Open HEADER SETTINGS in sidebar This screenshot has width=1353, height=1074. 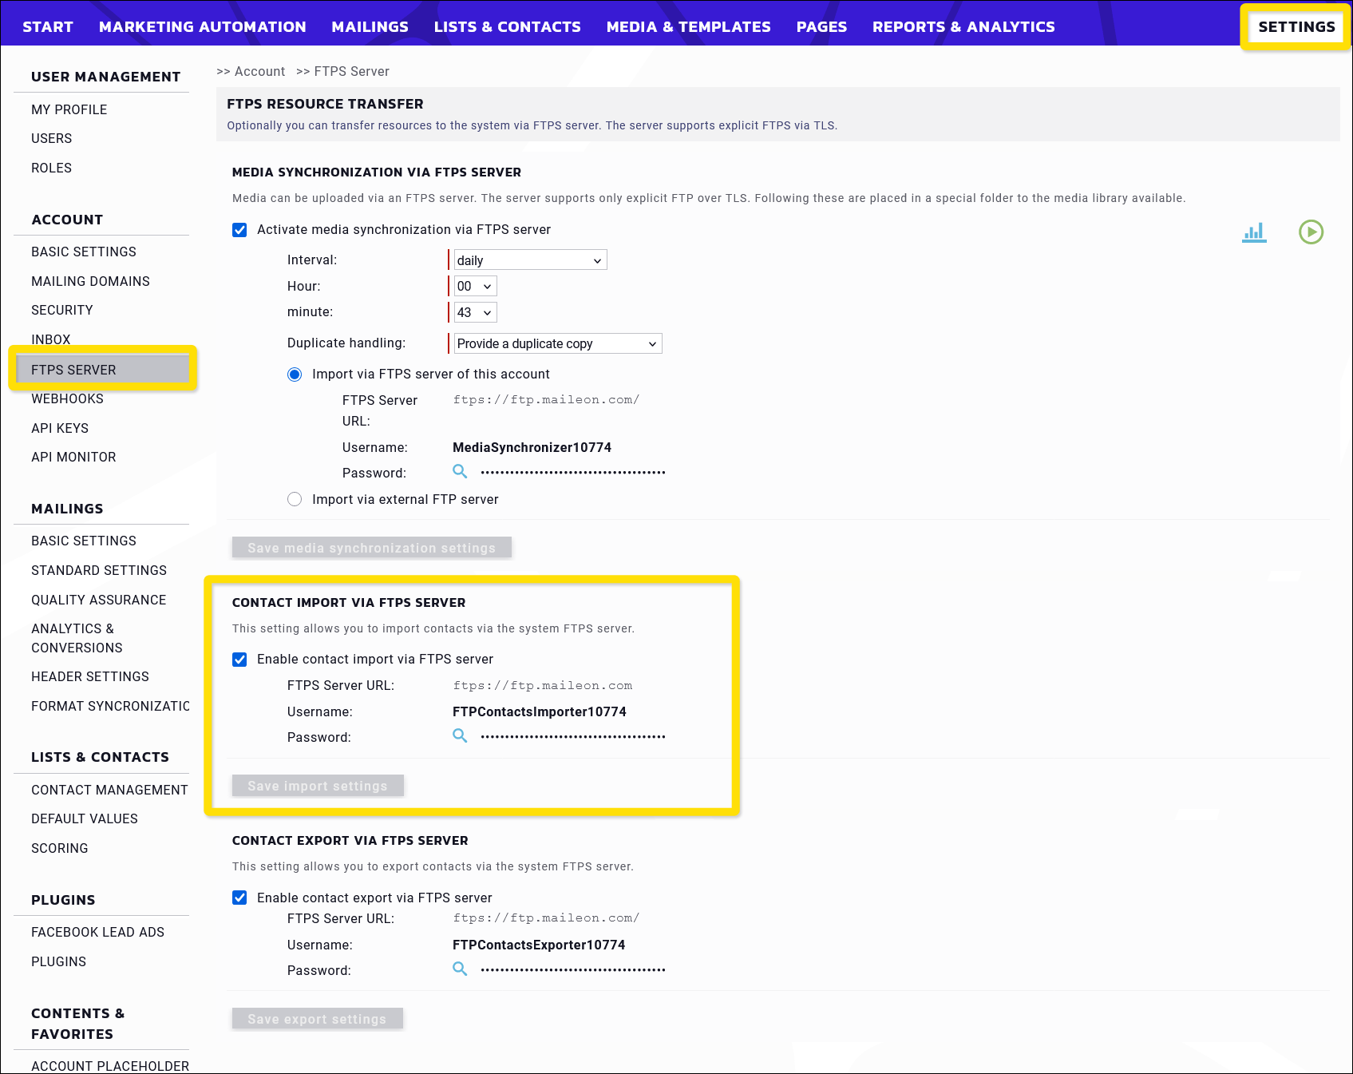click(x=90, y=676)
